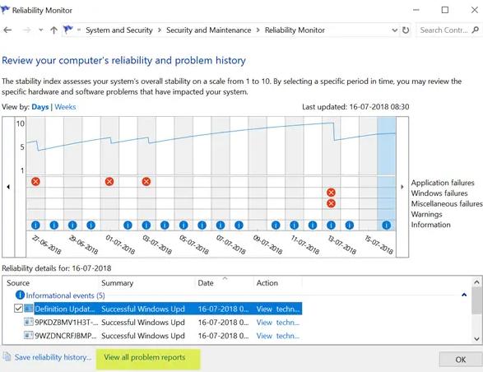This screenshot has height=372, width=483.
Task: Click the information icon for 13-07-2018
Action: pos(331,226)
